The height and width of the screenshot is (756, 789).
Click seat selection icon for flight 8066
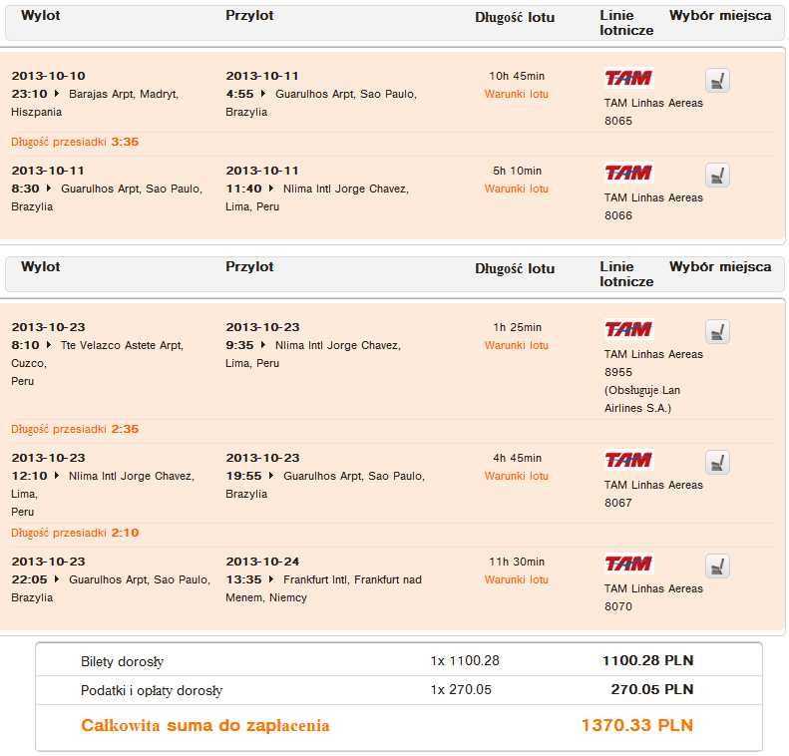[717, 176]
